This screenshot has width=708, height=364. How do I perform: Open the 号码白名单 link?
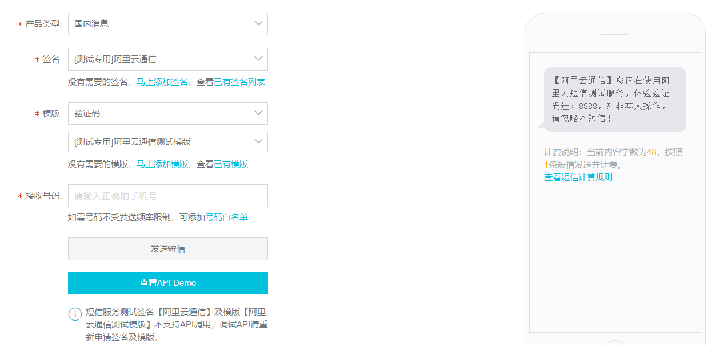[226, 217]
